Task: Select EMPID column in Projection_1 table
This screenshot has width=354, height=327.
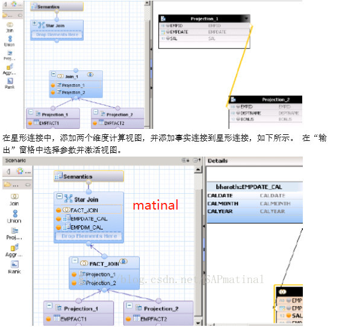Action: point(204,25)
